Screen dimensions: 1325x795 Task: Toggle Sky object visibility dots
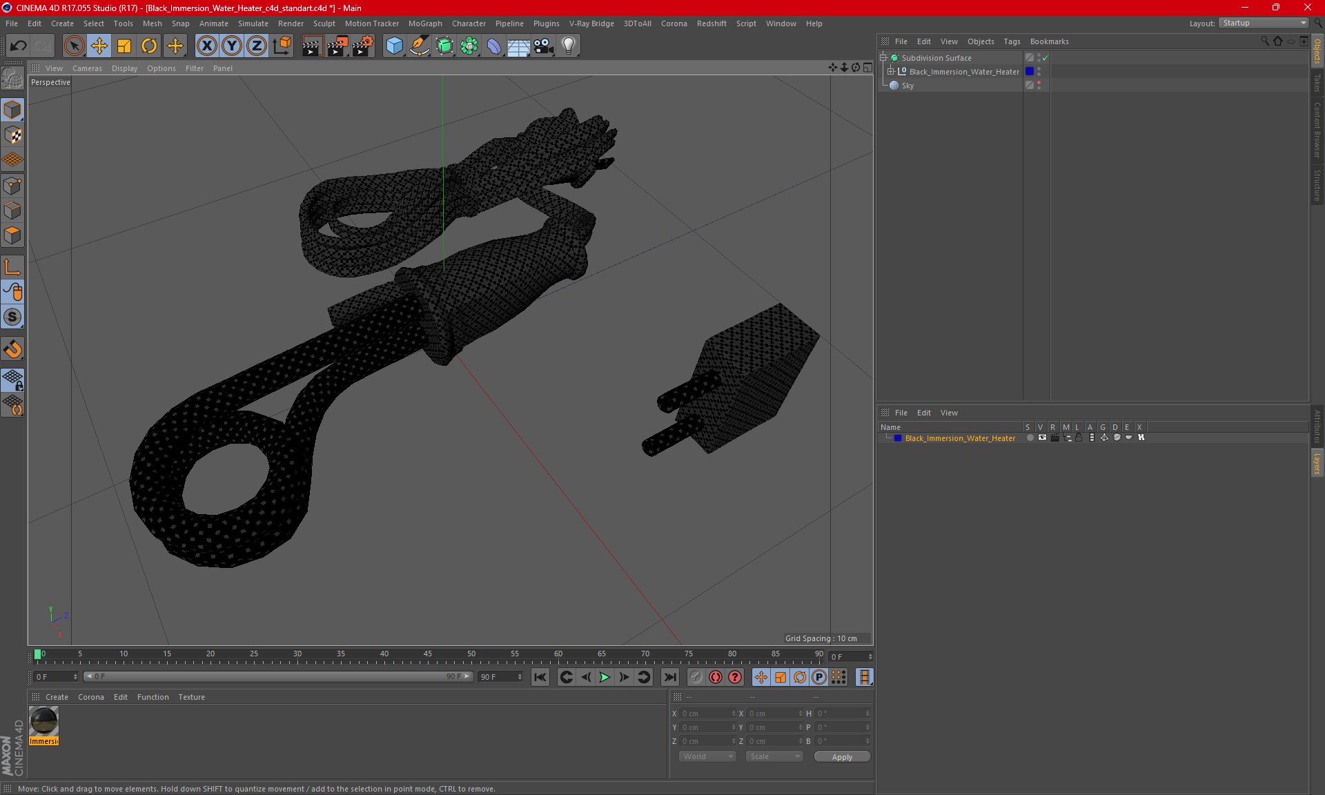click(x=1039, y=86)
